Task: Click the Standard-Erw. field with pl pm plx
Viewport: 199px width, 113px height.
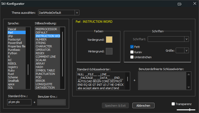Action: click(19, 102)
